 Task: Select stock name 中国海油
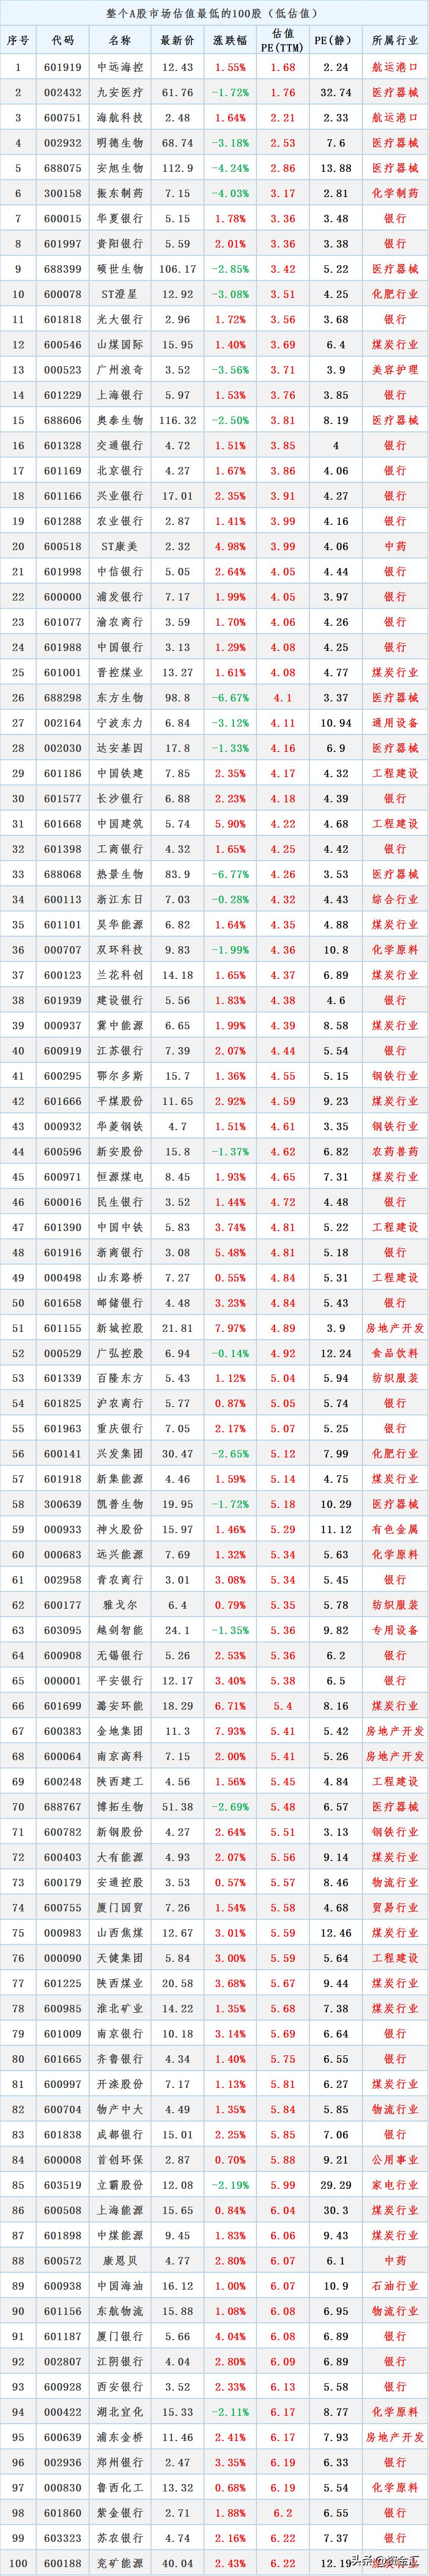coord(120,2285)
